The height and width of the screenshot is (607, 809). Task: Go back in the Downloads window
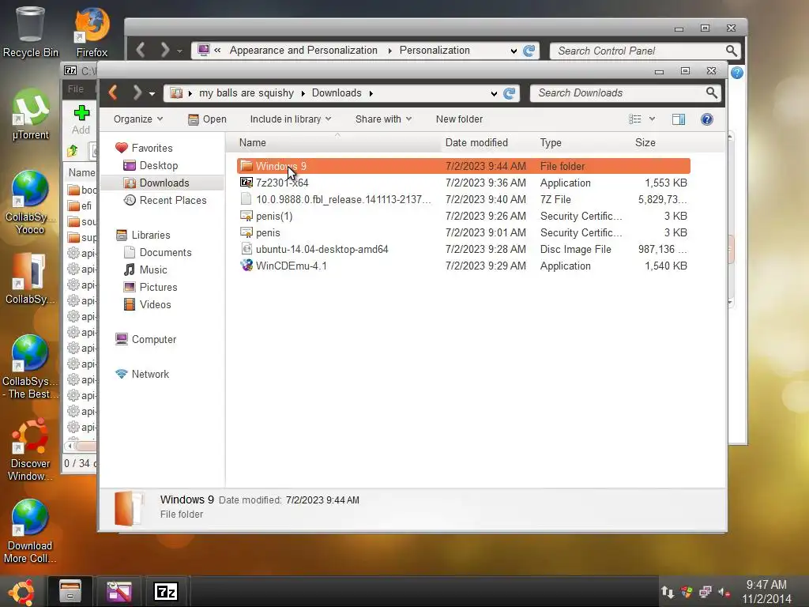click(x=114, y=93)
